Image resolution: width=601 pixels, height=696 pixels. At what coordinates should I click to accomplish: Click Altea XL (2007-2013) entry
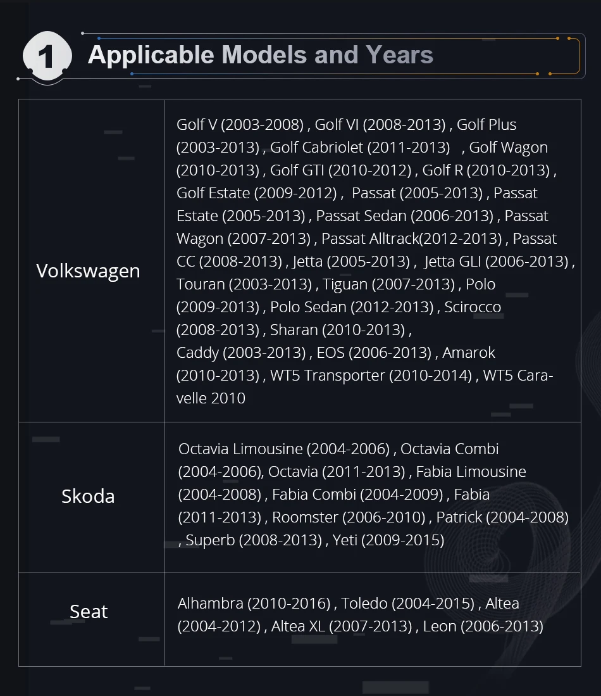point(342,626)
